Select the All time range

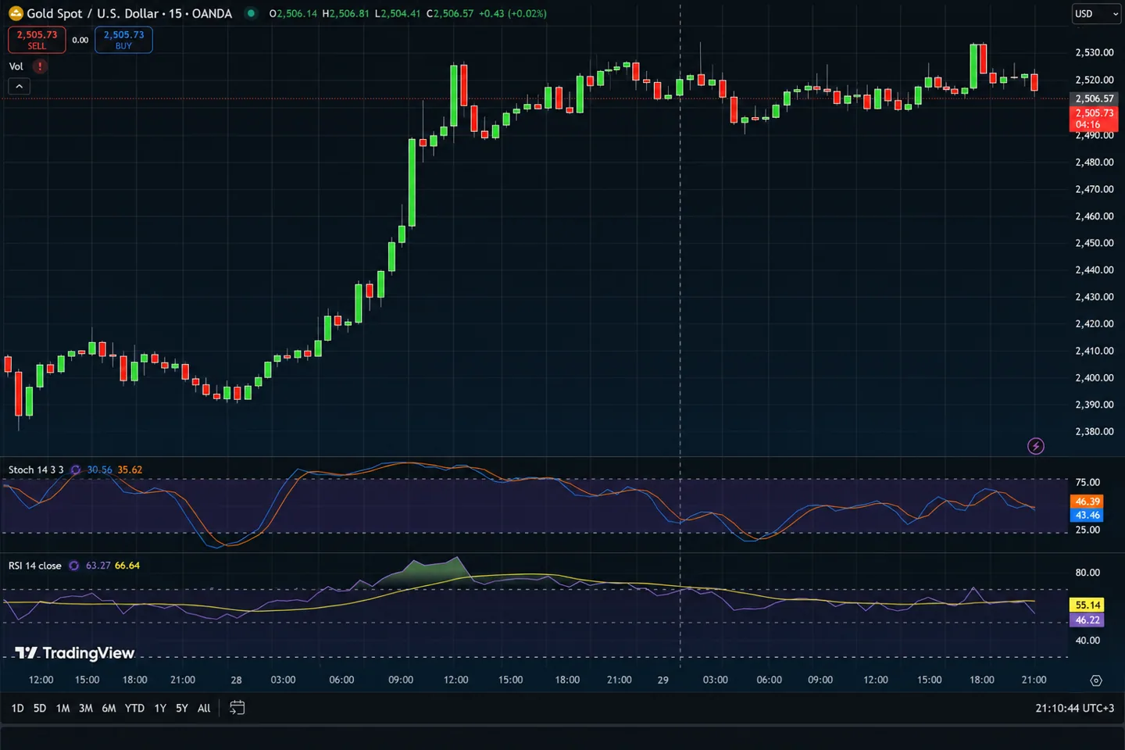pos(204,708)
